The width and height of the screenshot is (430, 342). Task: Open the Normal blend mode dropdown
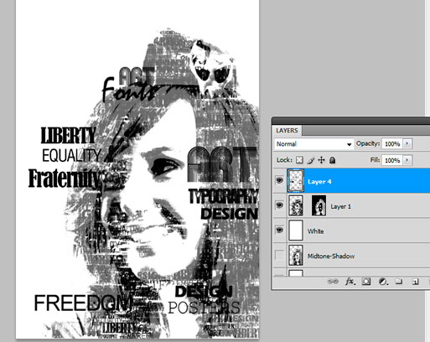[x=314, y=144]
